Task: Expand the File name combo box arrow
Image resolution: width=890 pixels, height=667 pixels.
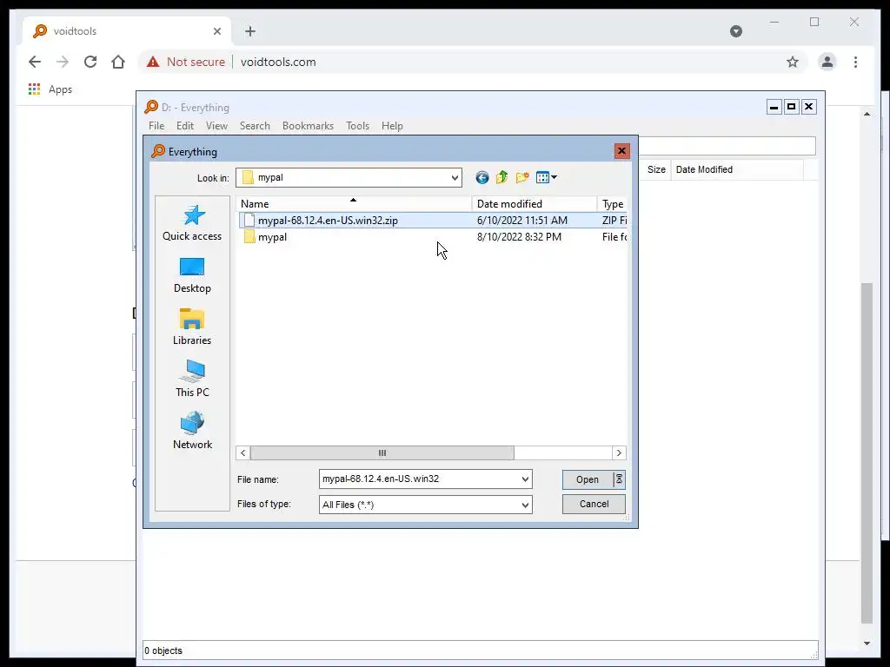Action: (525, 479)
